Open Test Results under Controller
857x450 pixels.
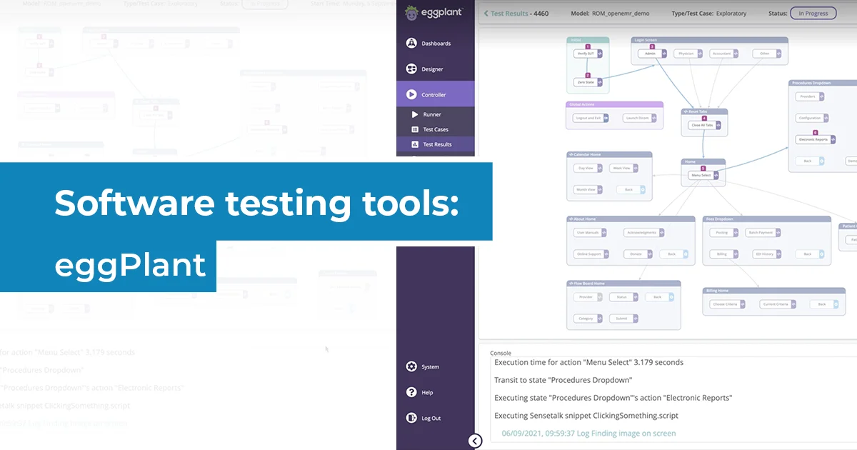click(x=436, y=144)
